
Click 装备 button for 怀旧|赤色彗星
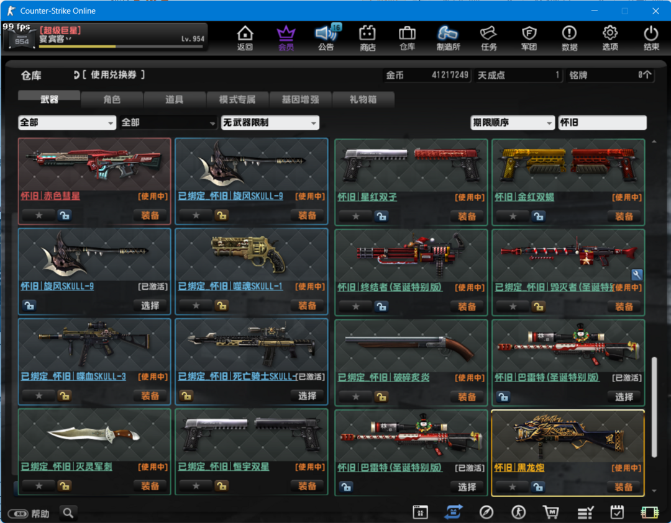[x=150, y=215]
